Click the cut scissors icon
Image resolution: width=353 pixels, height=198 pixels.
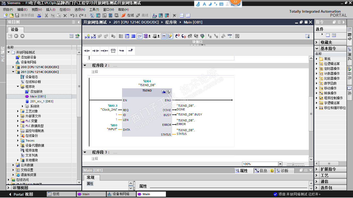[x=47, y=15]
